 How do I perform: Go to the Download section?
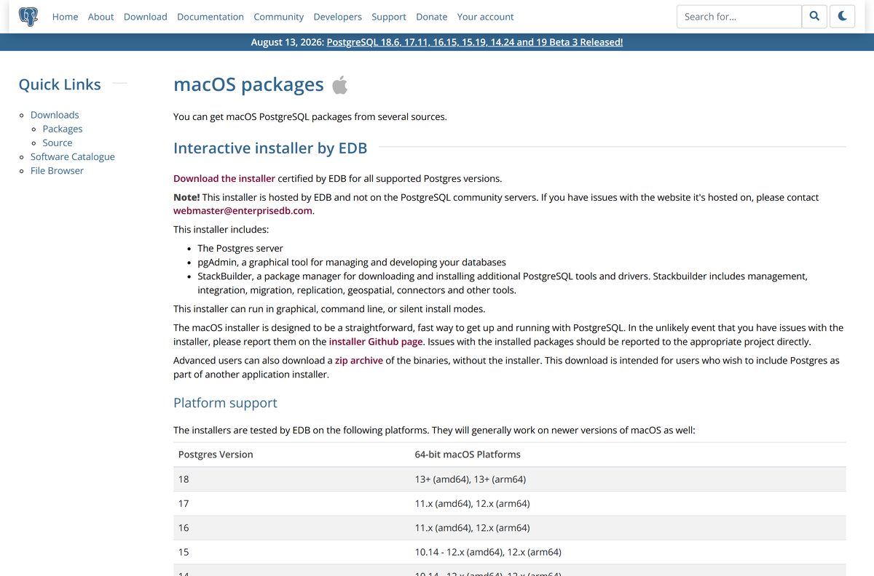click(146, 17)
